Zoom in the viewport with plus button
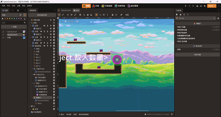The height and width of the screenshot is (117, 221). click(77, 21)
